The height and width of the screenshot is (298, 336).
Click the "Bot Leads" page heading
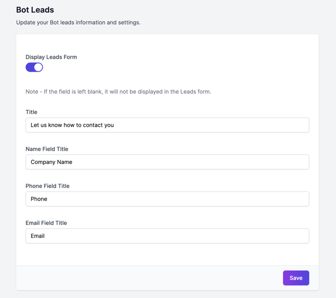point(35,10)
